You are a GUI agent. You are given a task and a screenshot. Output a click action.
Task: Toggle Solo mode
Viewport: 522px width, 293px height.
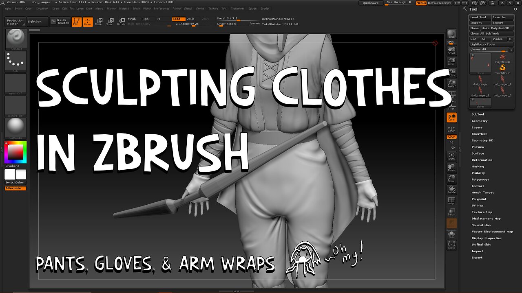[x=451, y=234]
